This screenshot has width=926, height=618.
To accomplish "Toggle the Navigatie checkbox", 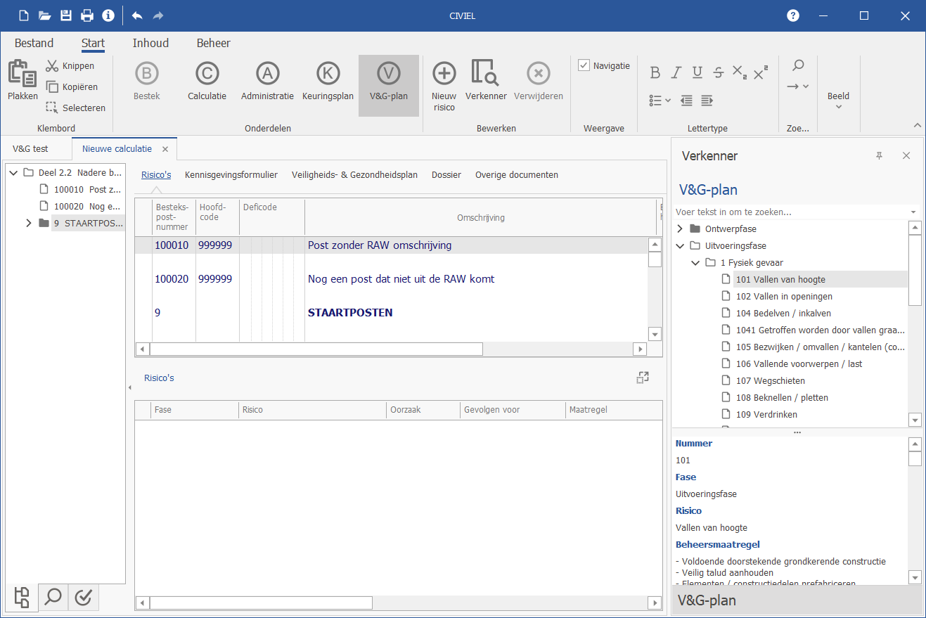I will 584,65.
